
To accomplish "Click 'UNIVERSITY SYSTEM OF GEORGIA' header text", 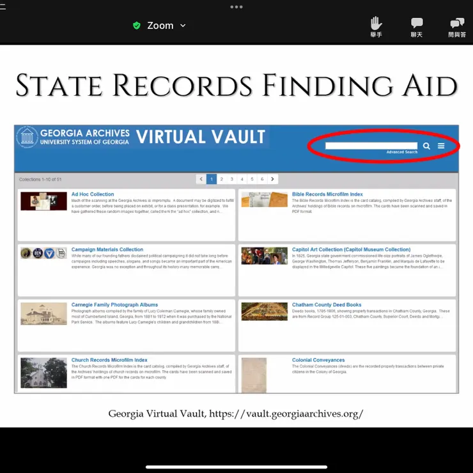I will tap(84, 142).
